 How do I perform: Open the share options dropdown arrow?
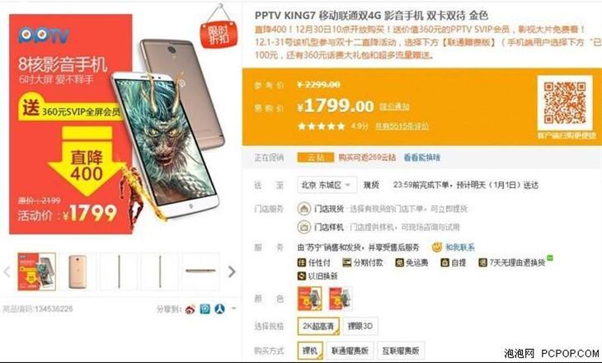233,309
